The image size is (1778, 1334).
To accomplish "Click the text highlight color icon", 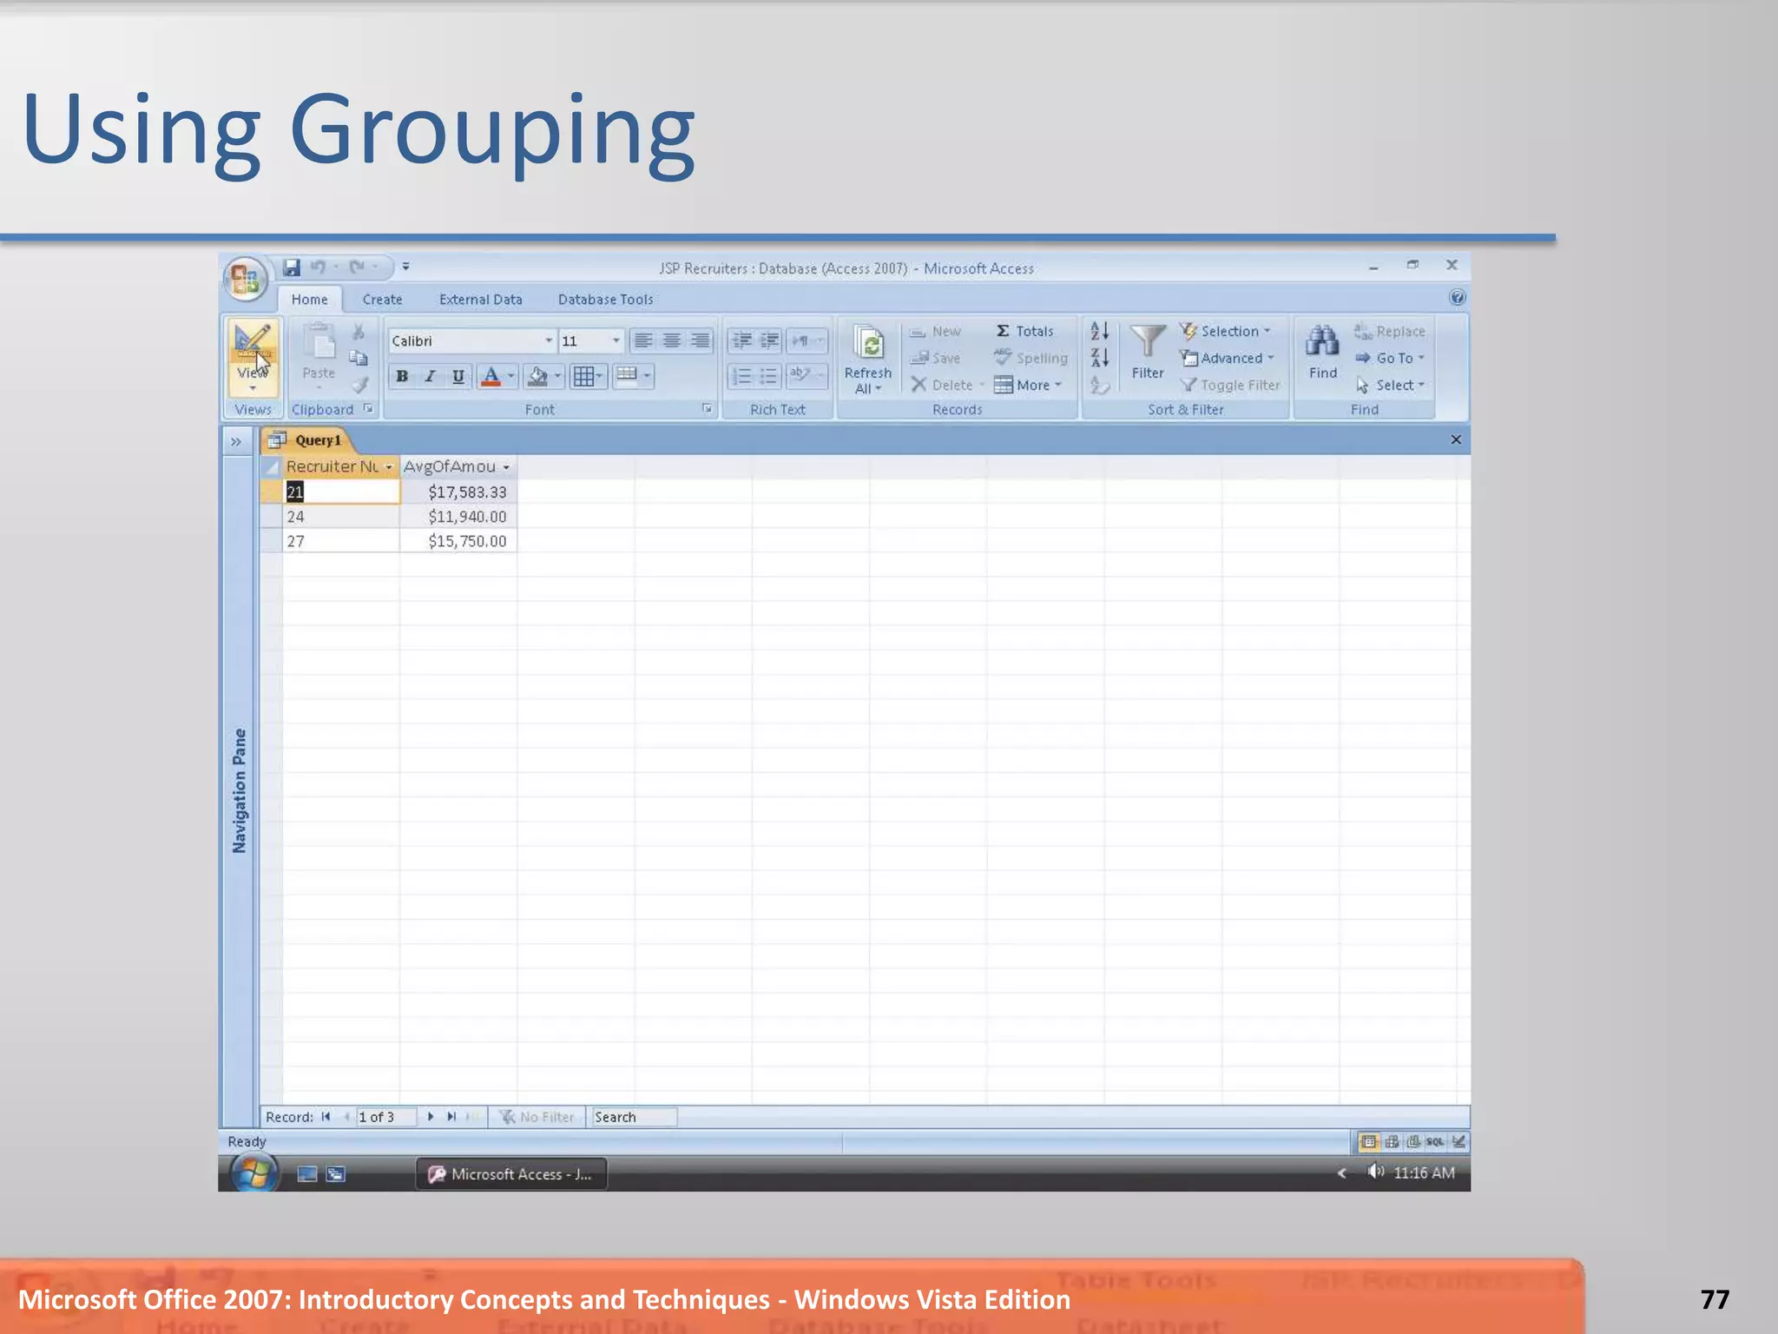I will click(800, 376).
